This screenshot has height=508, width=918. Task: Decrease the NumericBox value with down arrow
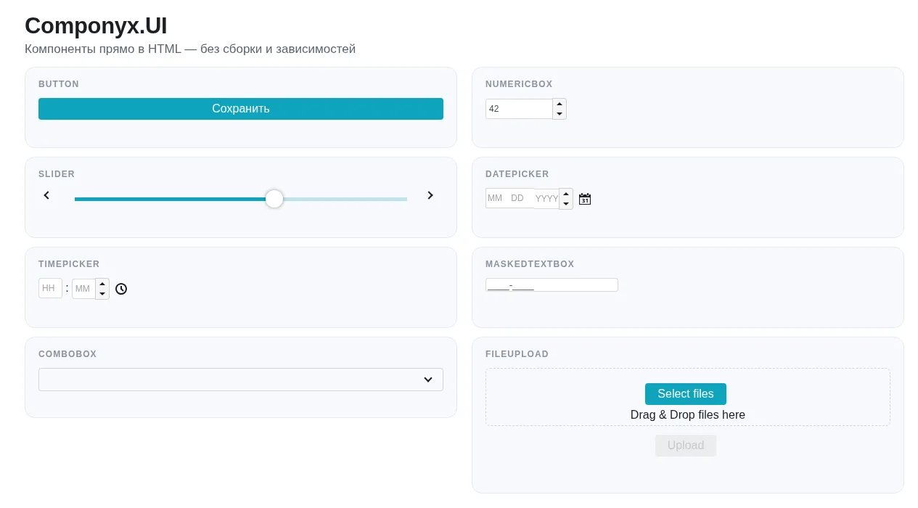pyautogui.click(x=560, y=114)
